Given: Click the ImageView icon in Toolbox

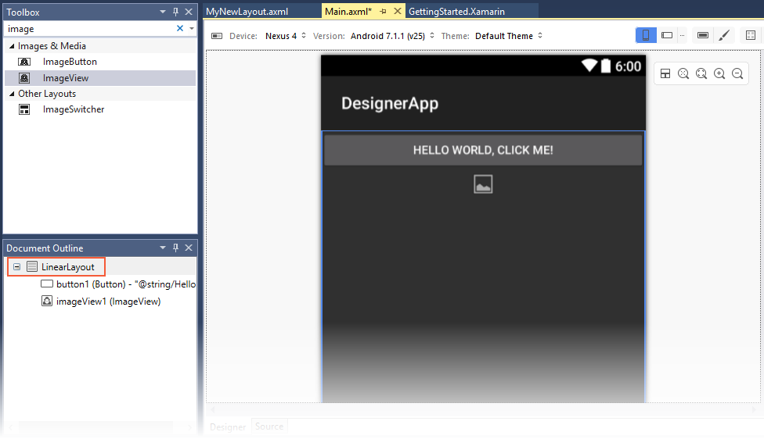Looking at the screenshot, I should pyautogui.click(x=24, y=78).
